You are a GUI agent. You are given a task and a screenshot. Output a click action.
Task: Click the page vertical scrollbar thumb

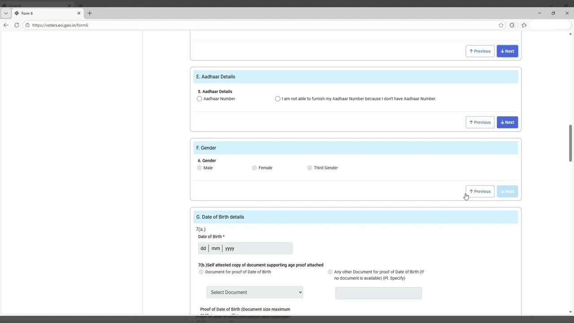[x=570, y=144]
